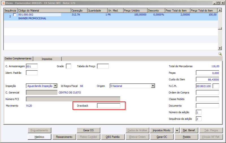Click the Quantidade column header
The image size is (226, 143).
coord(97,10)
